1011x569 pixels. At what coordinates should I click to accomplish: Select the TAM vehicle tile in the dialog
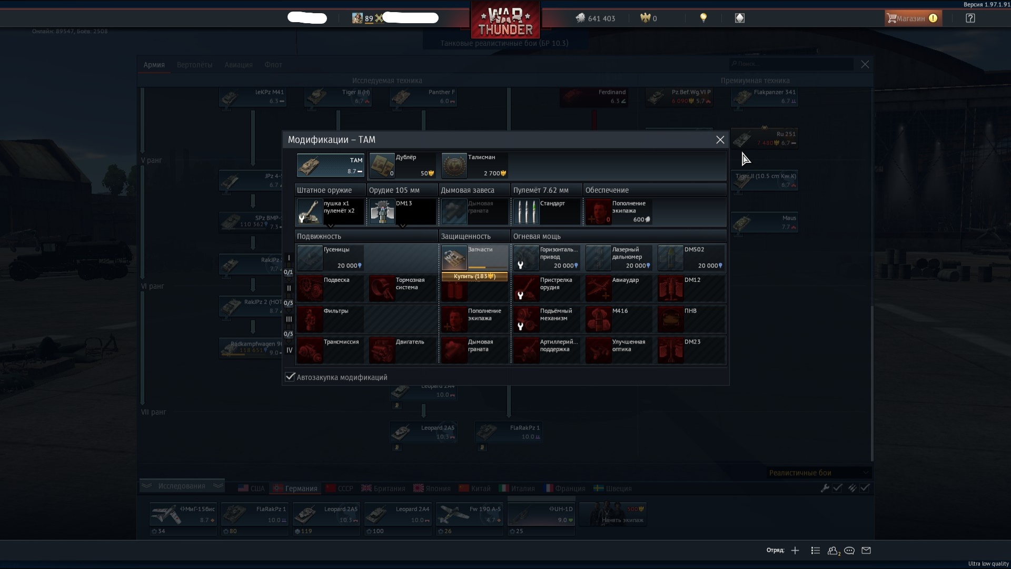click(x=331, y=165)
